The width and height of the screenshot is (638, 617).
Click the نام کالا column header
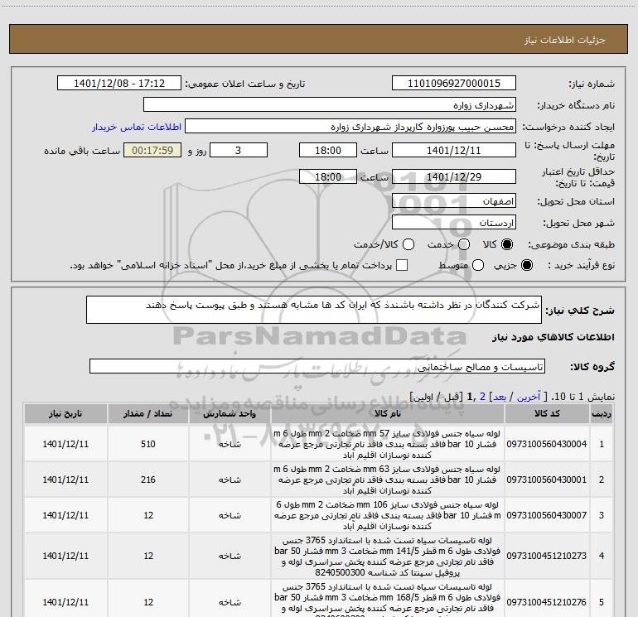click(x=388, y=413)
